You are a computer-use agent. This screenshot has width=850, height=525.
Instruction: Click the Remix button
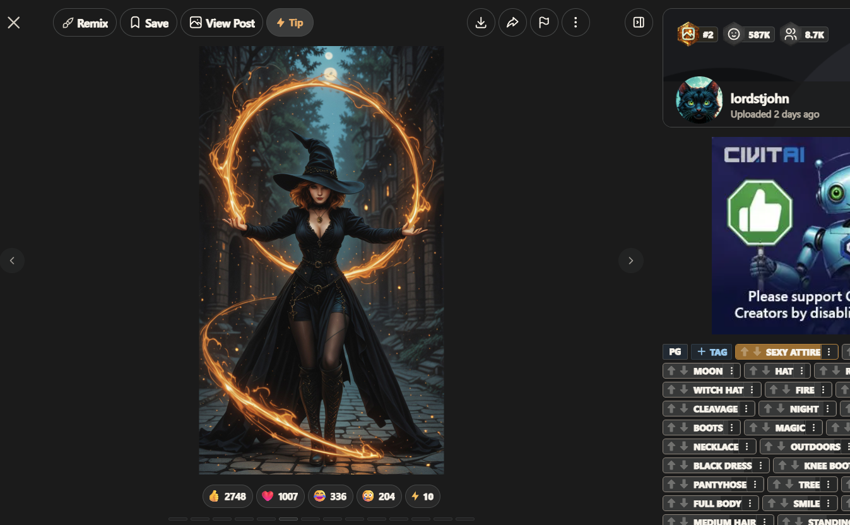[x=85, y=23]
